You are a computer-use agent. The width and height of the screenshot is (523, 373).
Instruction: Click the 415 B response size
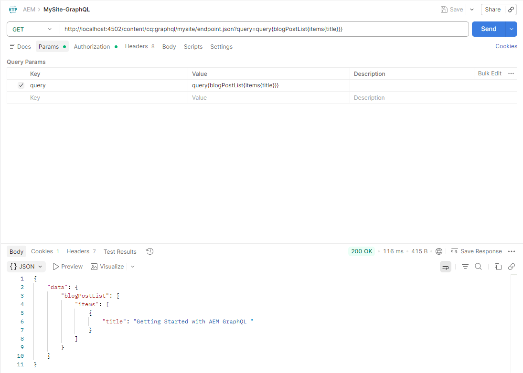419,251
